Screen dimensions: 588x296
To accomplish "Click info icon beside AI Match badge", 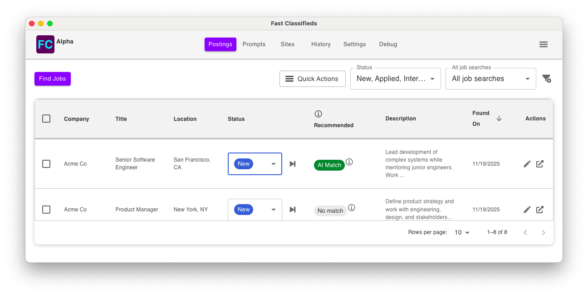I will click(349, 162).
